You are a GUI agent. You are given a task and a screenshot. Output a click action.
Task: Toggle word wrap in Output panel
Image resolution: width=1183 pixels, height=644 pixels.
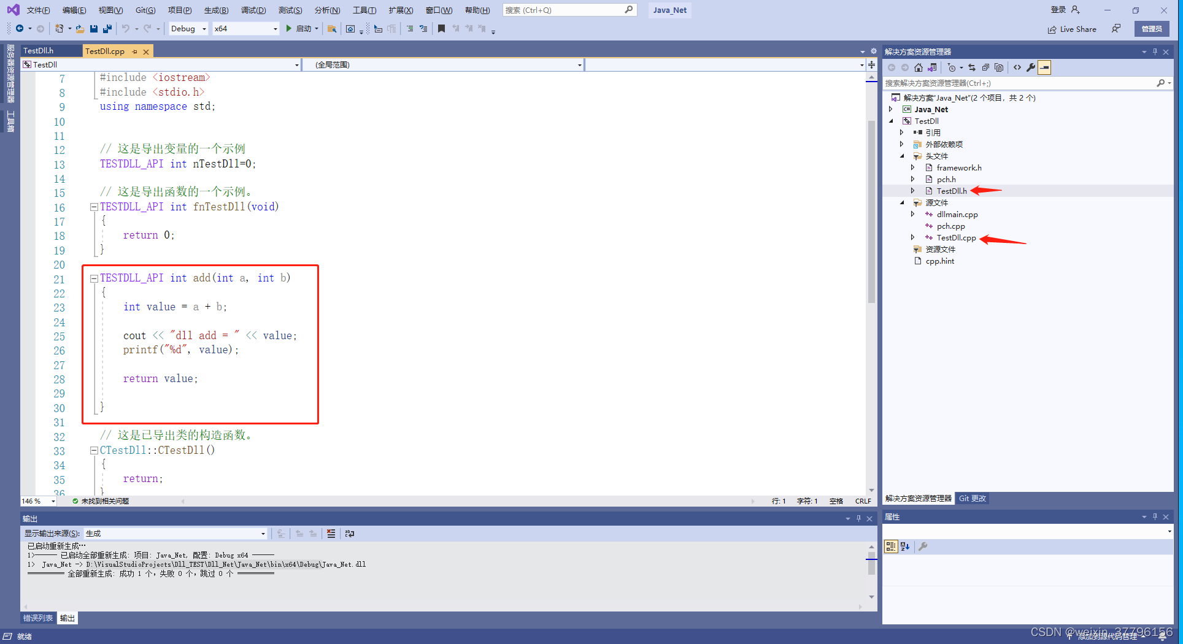[x=350, y=534]
